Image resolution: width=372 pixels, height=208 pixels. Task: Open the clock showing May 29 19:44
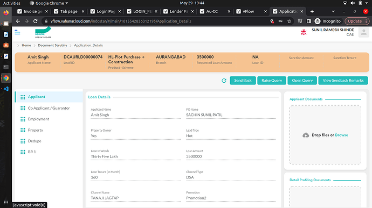coord(192,3)
